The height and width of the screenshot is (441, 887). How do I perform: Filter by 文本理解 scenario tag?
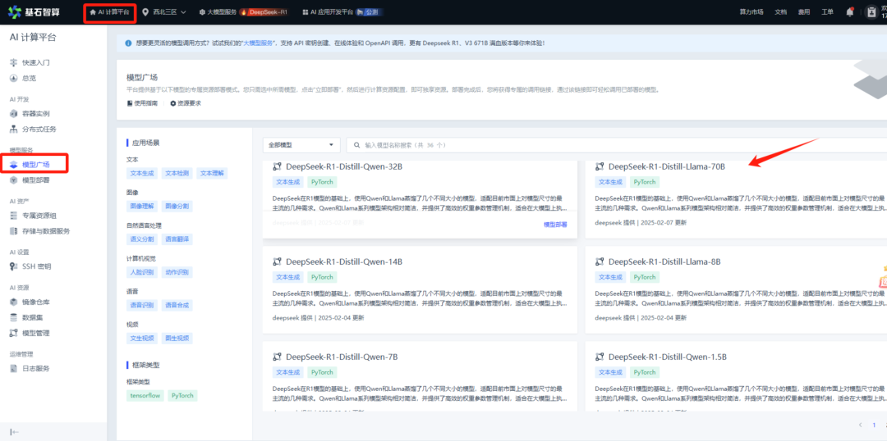pos(212,173)
